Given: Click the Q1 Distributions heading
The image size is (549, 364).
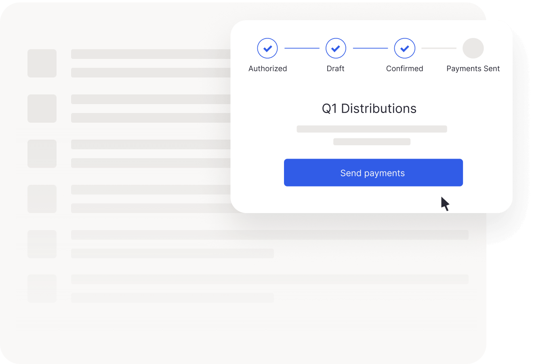Looking at the screenshot, I should [369, 109].
